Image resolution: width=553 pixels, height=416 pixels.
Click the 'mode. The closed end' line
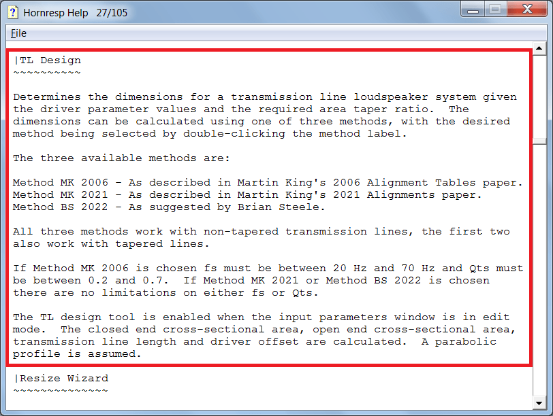pos(264,330)
